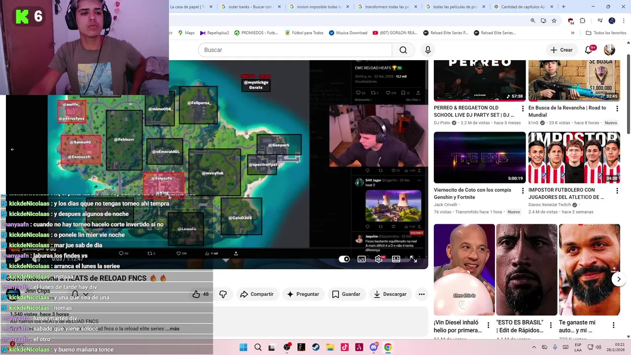Close the outer banks tab

coord(279,7)
